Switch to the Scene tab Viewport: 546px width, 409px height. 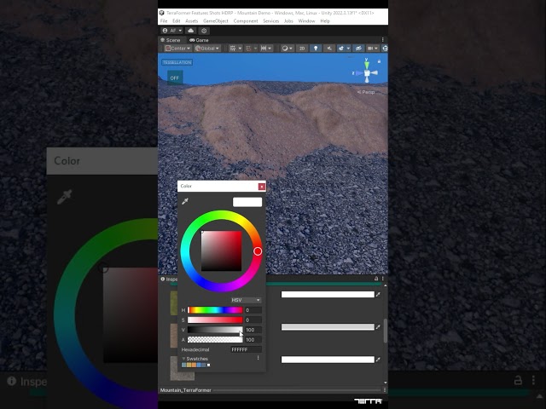[171, 40]
